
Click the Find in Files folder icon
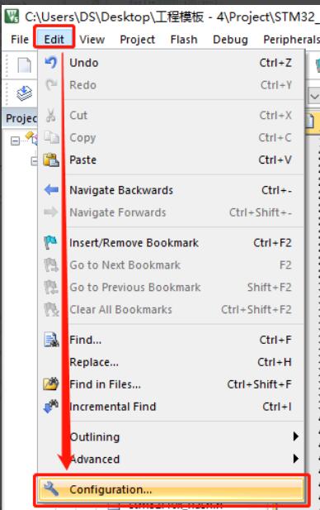[x=51, y=384]
